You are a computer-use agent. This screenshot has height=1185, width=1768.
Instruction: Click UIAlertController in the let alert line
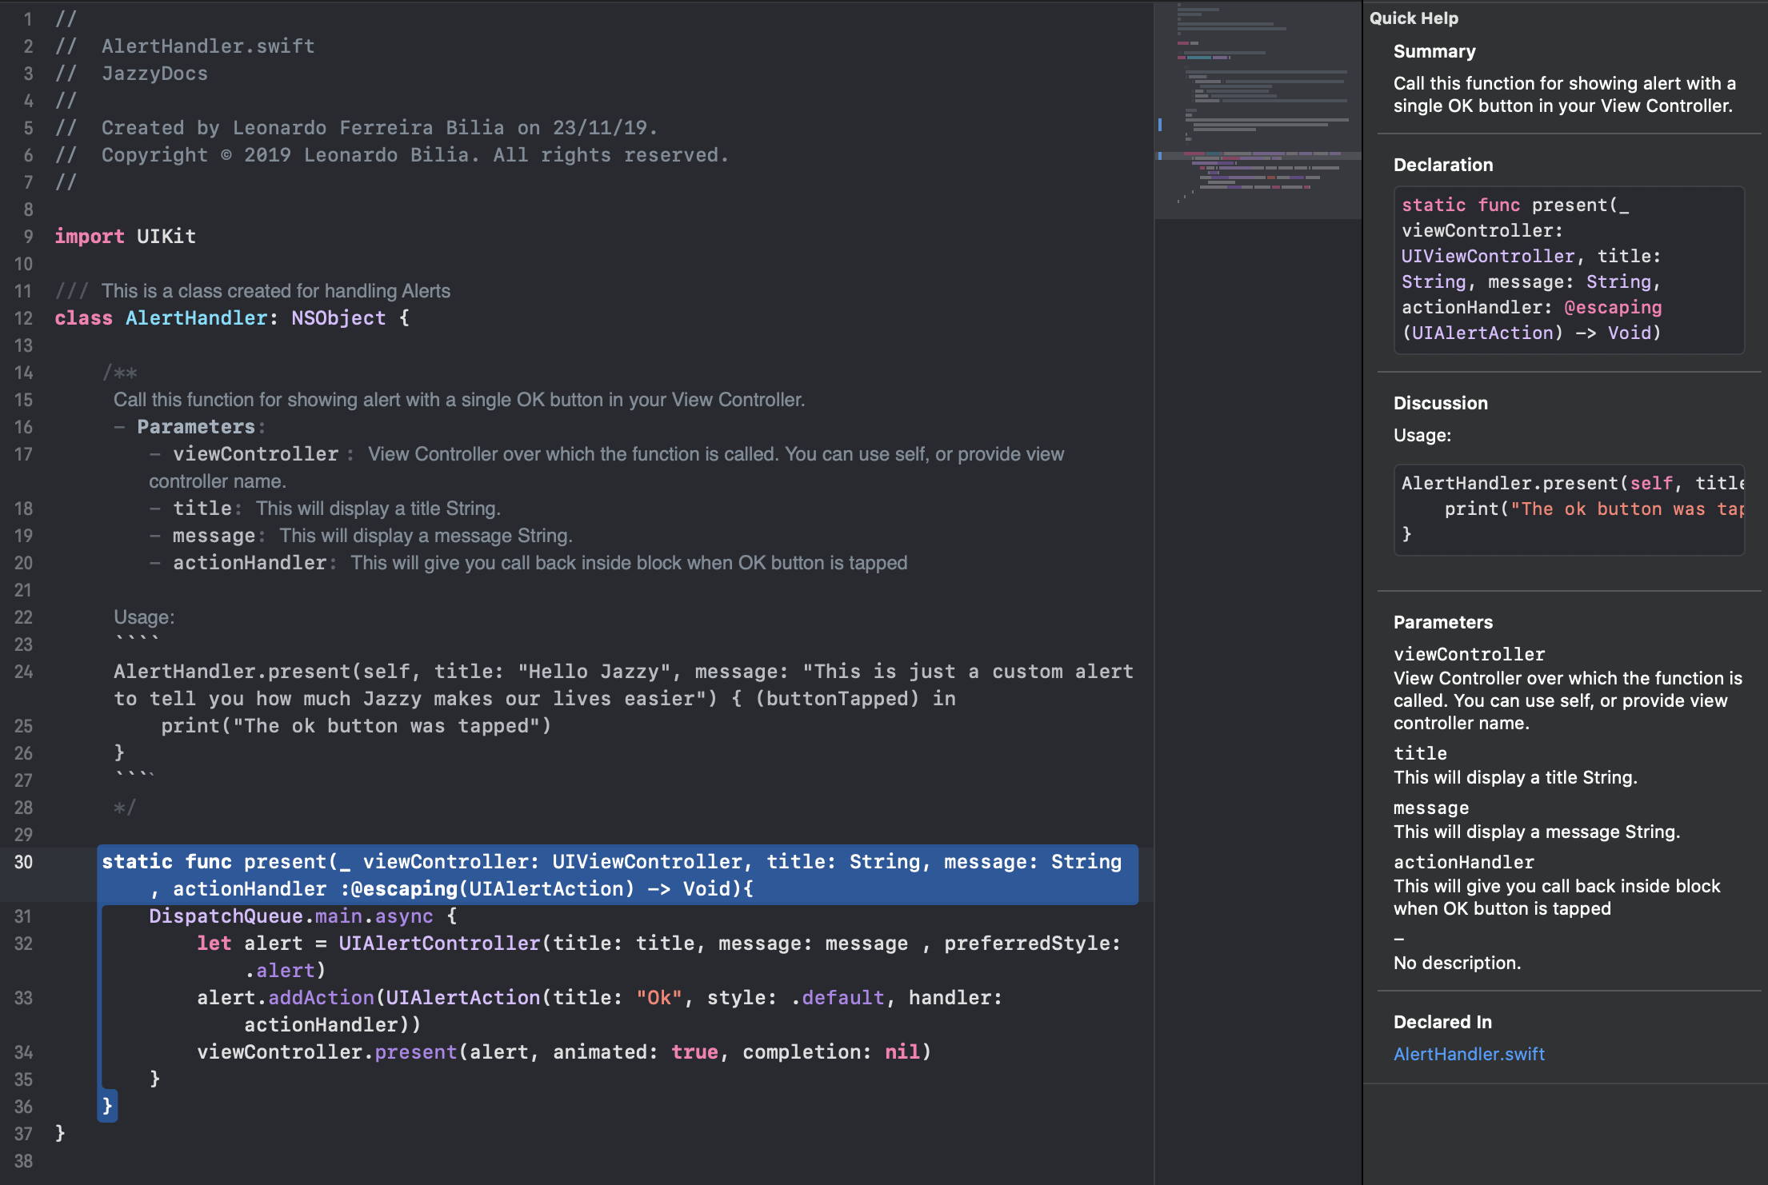click(439, 944)
